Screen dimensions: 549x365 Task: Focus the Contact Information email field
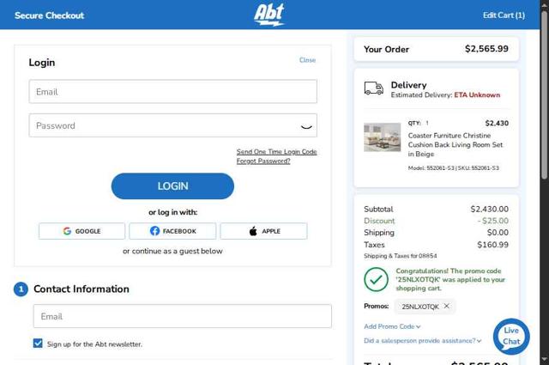tap(182, 316)
